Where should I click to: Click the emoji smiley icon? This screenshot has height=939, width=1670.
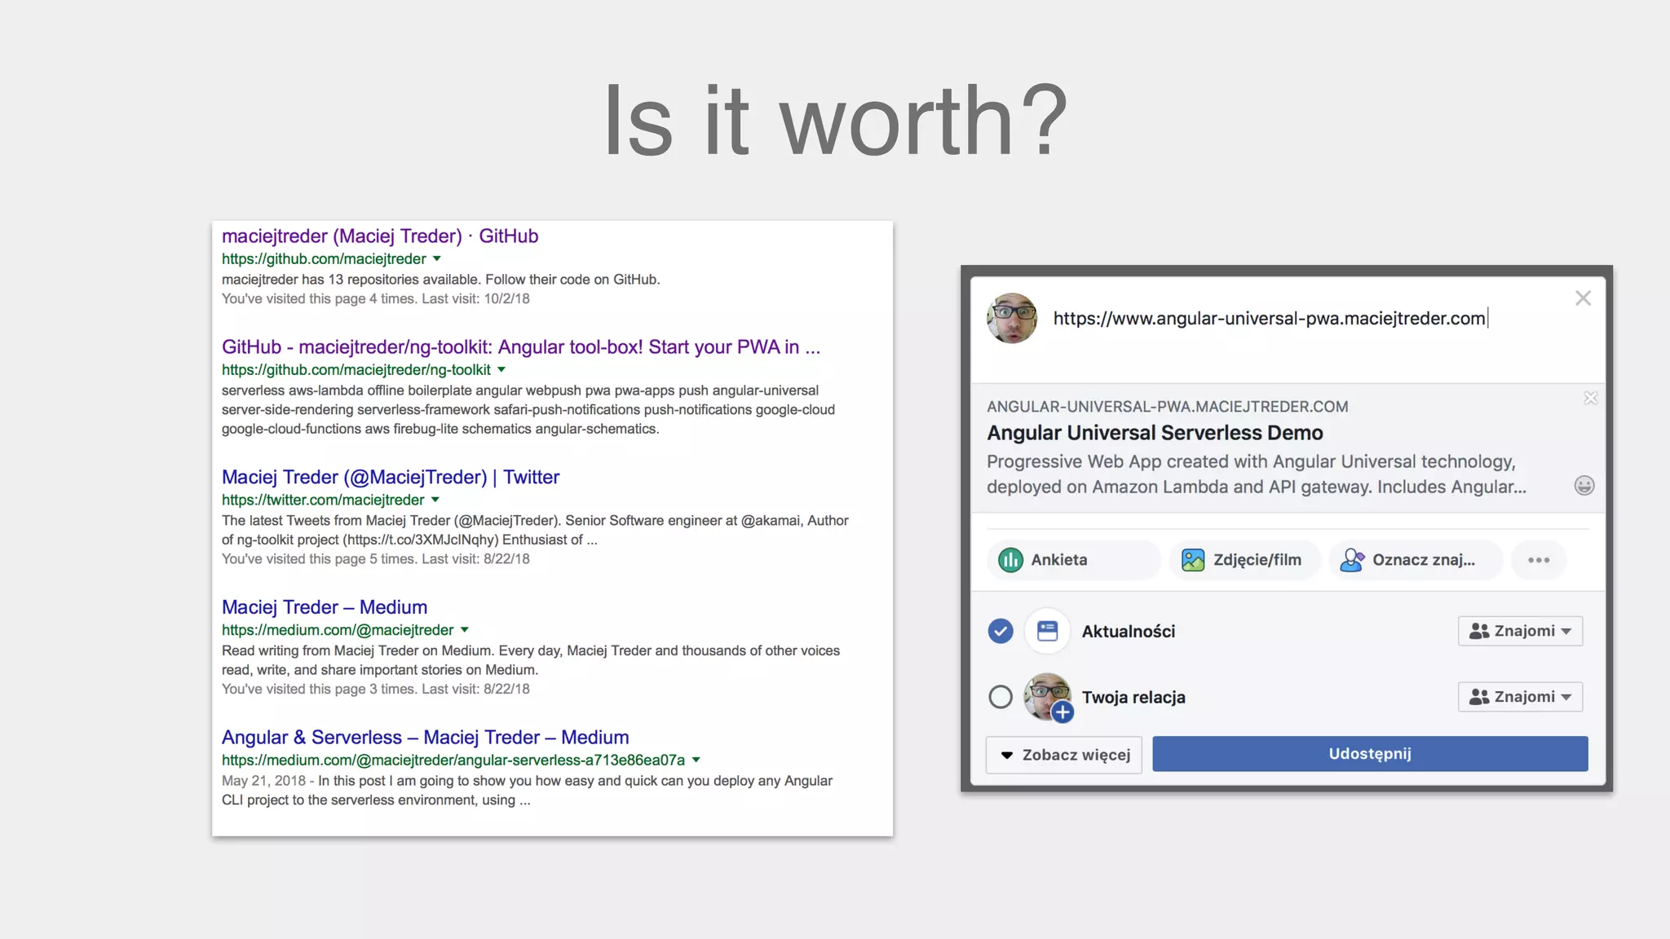point(1584,486)
